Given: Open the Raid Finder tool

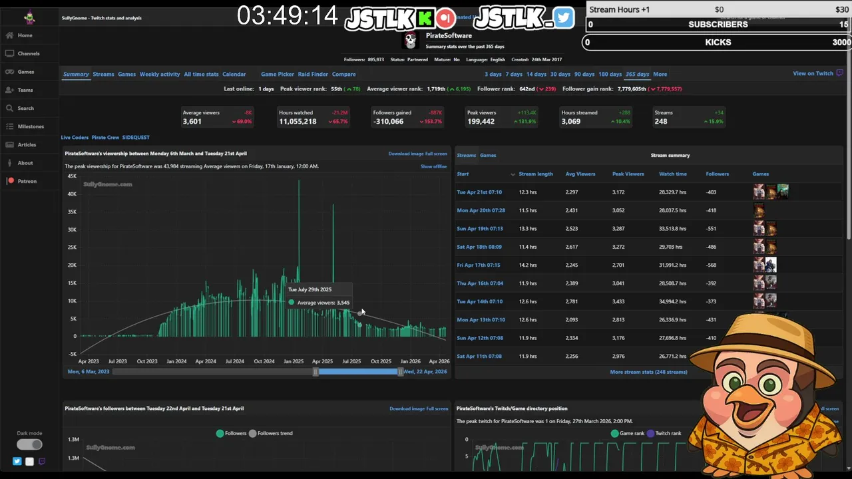Looking at the screenshot, I should point(313,74).
